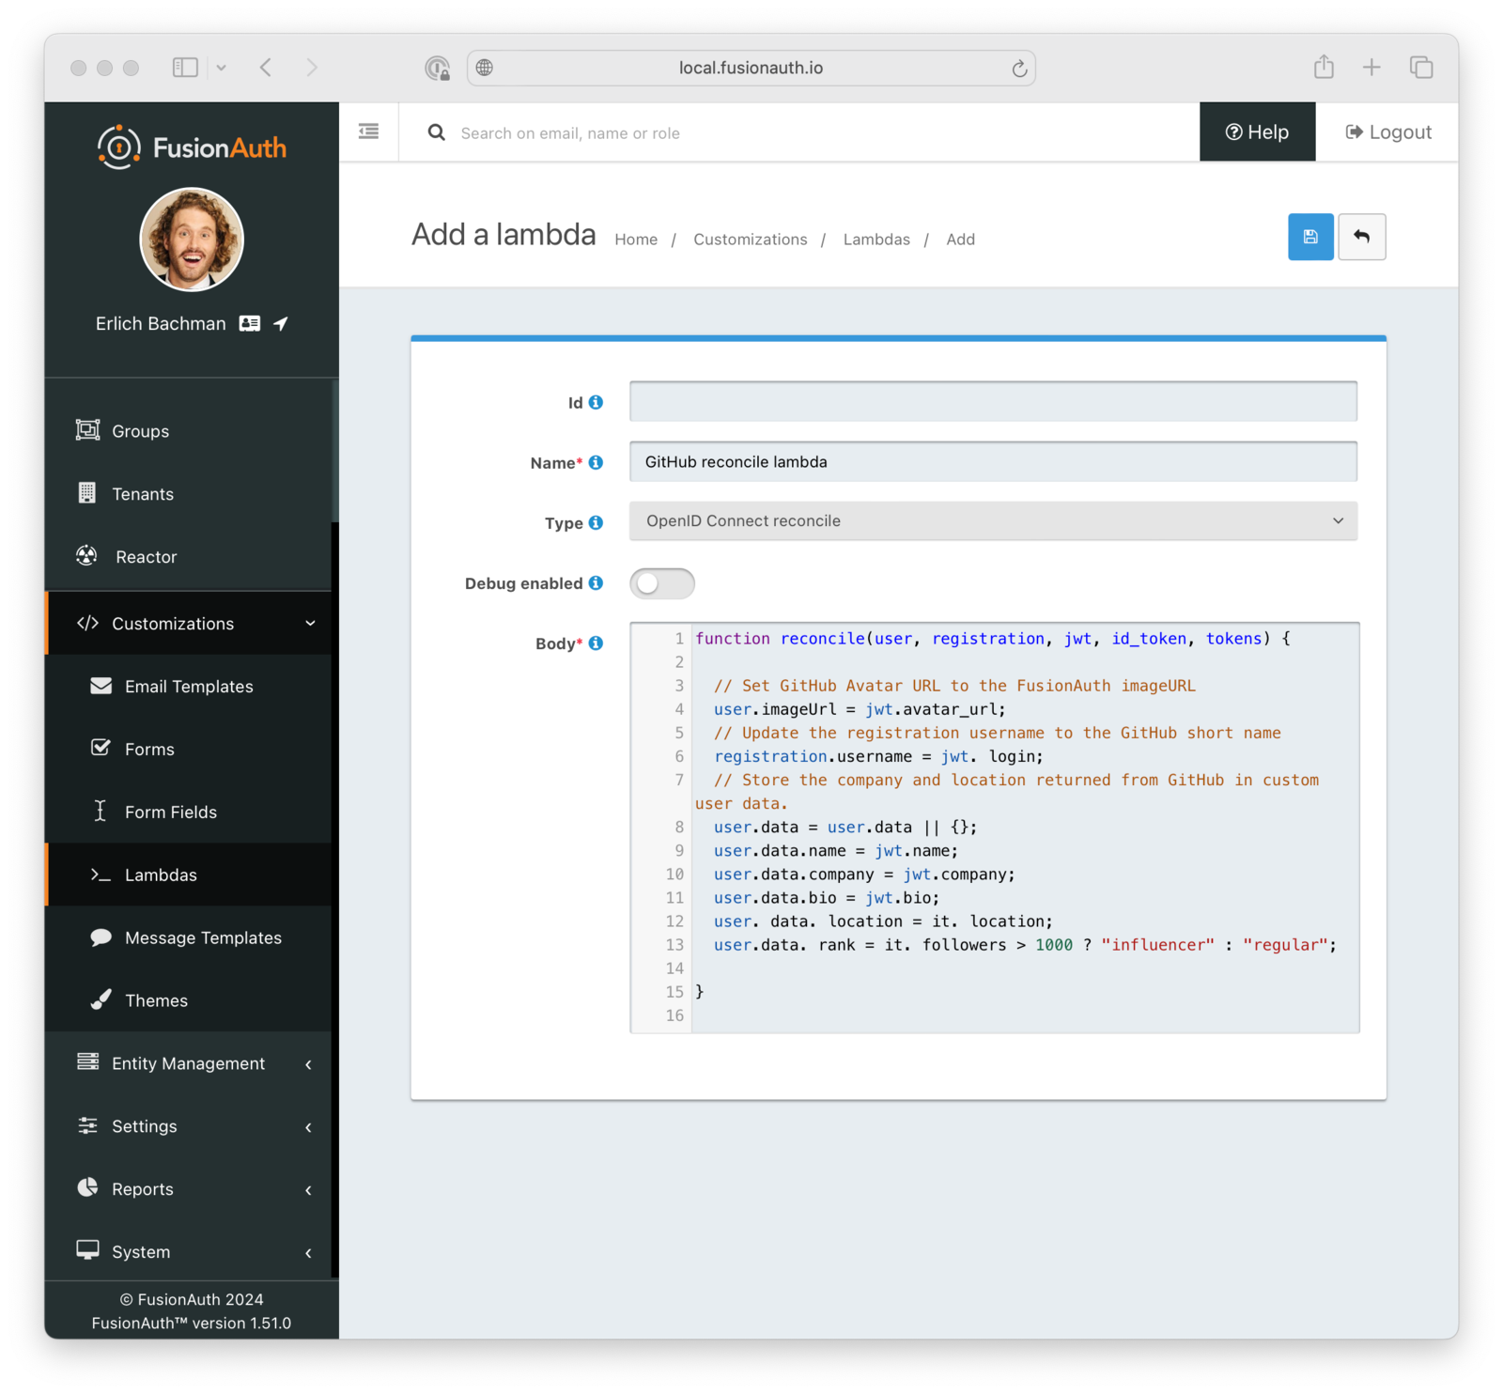Image resolution: width=1503 pixels, height=1394 pixels.
Task: Show info tooltip for the Body field
Action: (x=596, y=643)
